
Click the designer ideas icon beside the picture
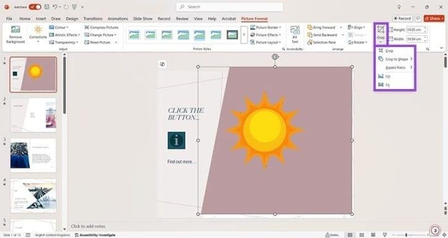(163, 64)
